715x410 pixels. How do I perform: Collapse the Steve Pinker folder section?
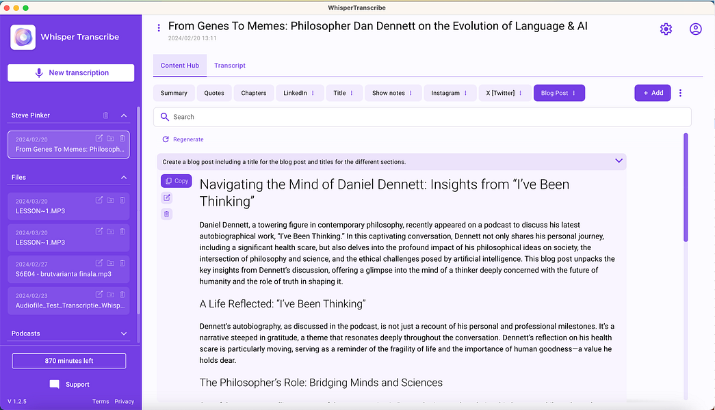coord(124,115)
